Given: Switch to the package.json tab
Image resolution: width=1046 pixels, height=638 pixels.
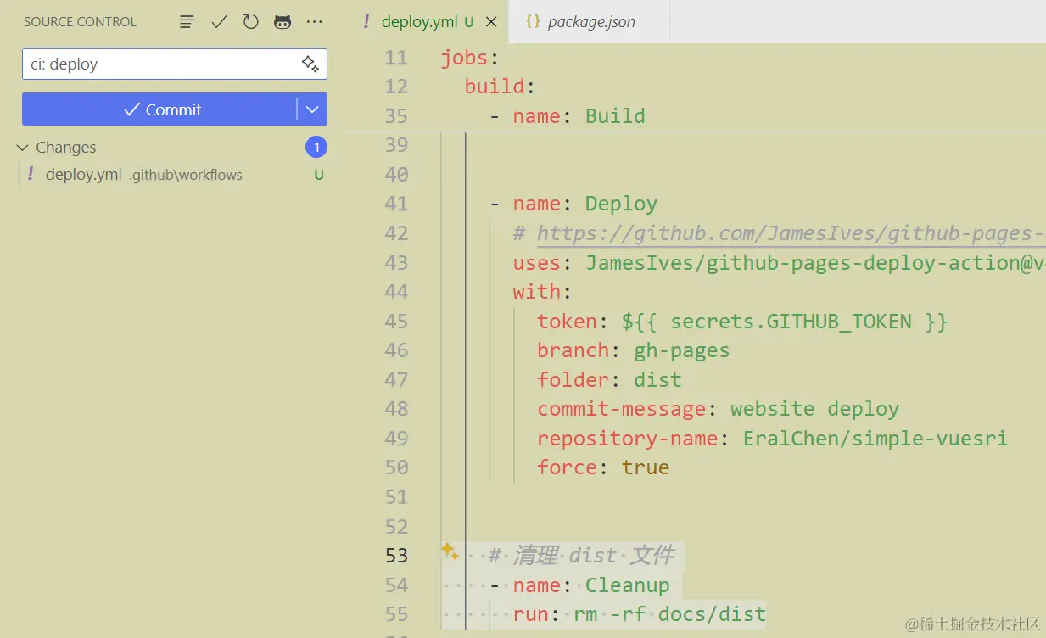Looking at the screenshot, I should (x=590, y=22).
